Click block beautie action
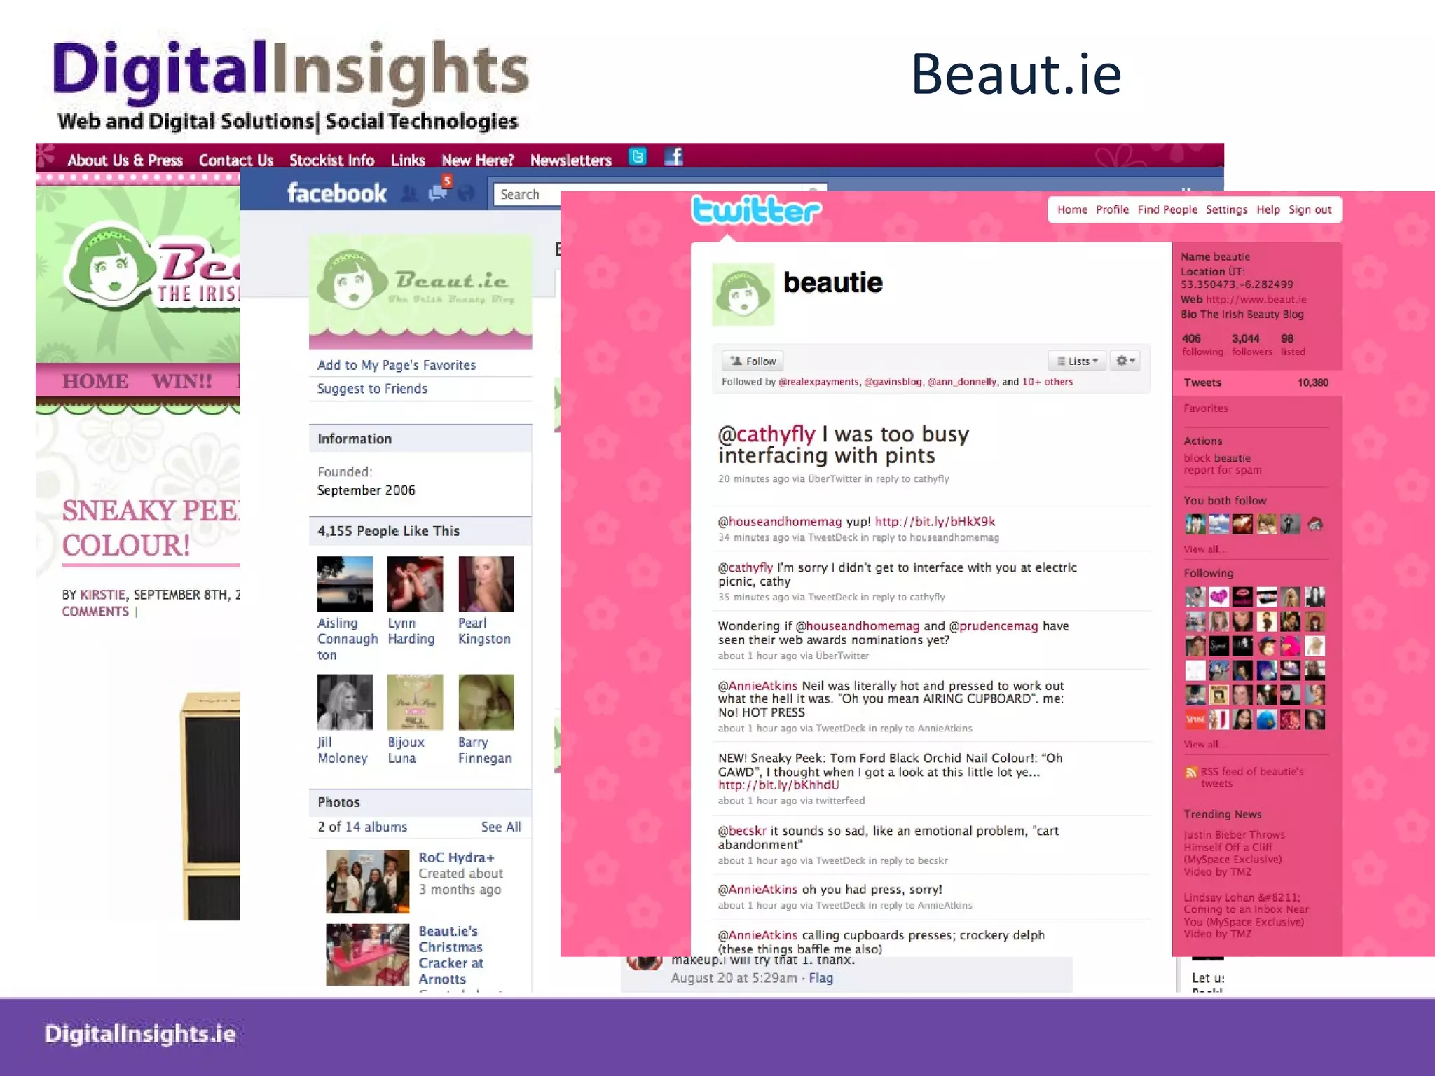Image resolution: width=1435 pixels, height=1076 pixels. (x=1217, y=458)
